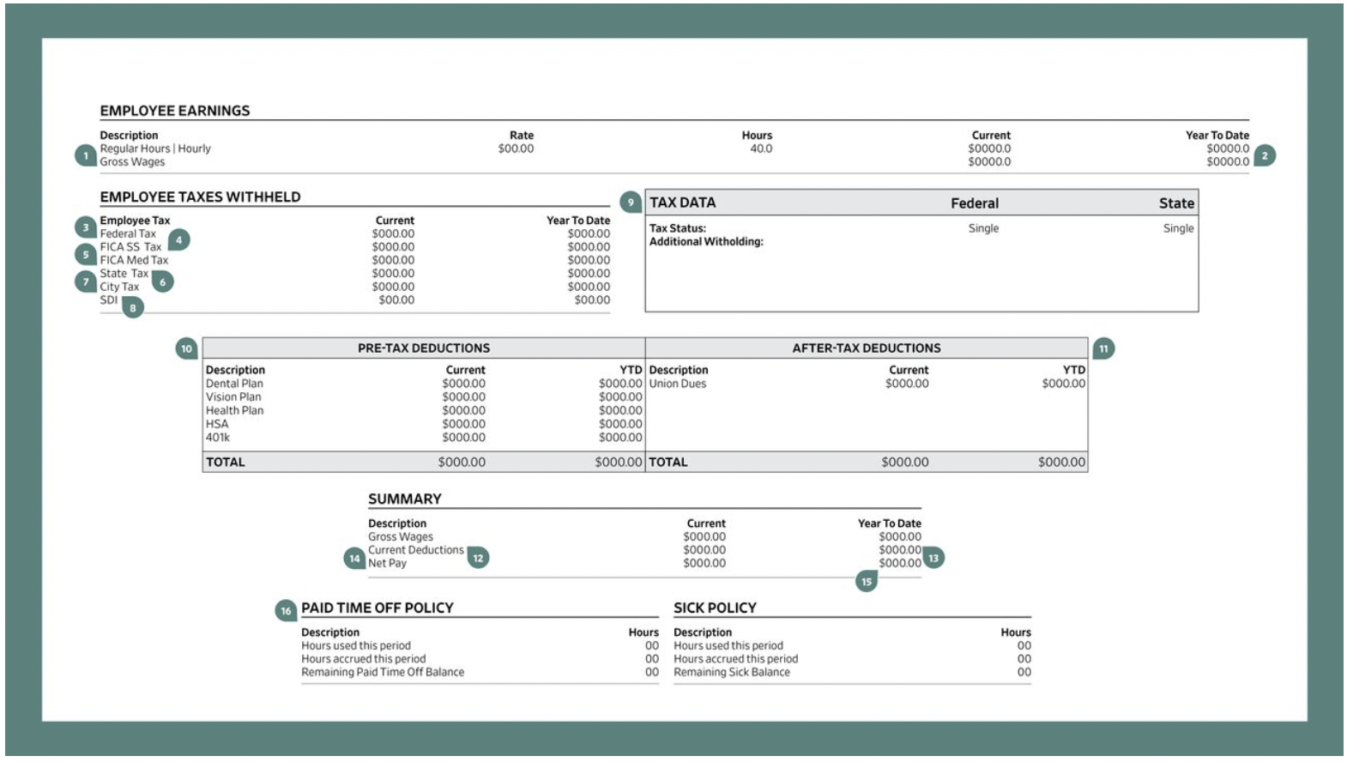Select marker 15 below Net Pay year-to-date amount
The image size is (1347, 762).
click(867, 581)
